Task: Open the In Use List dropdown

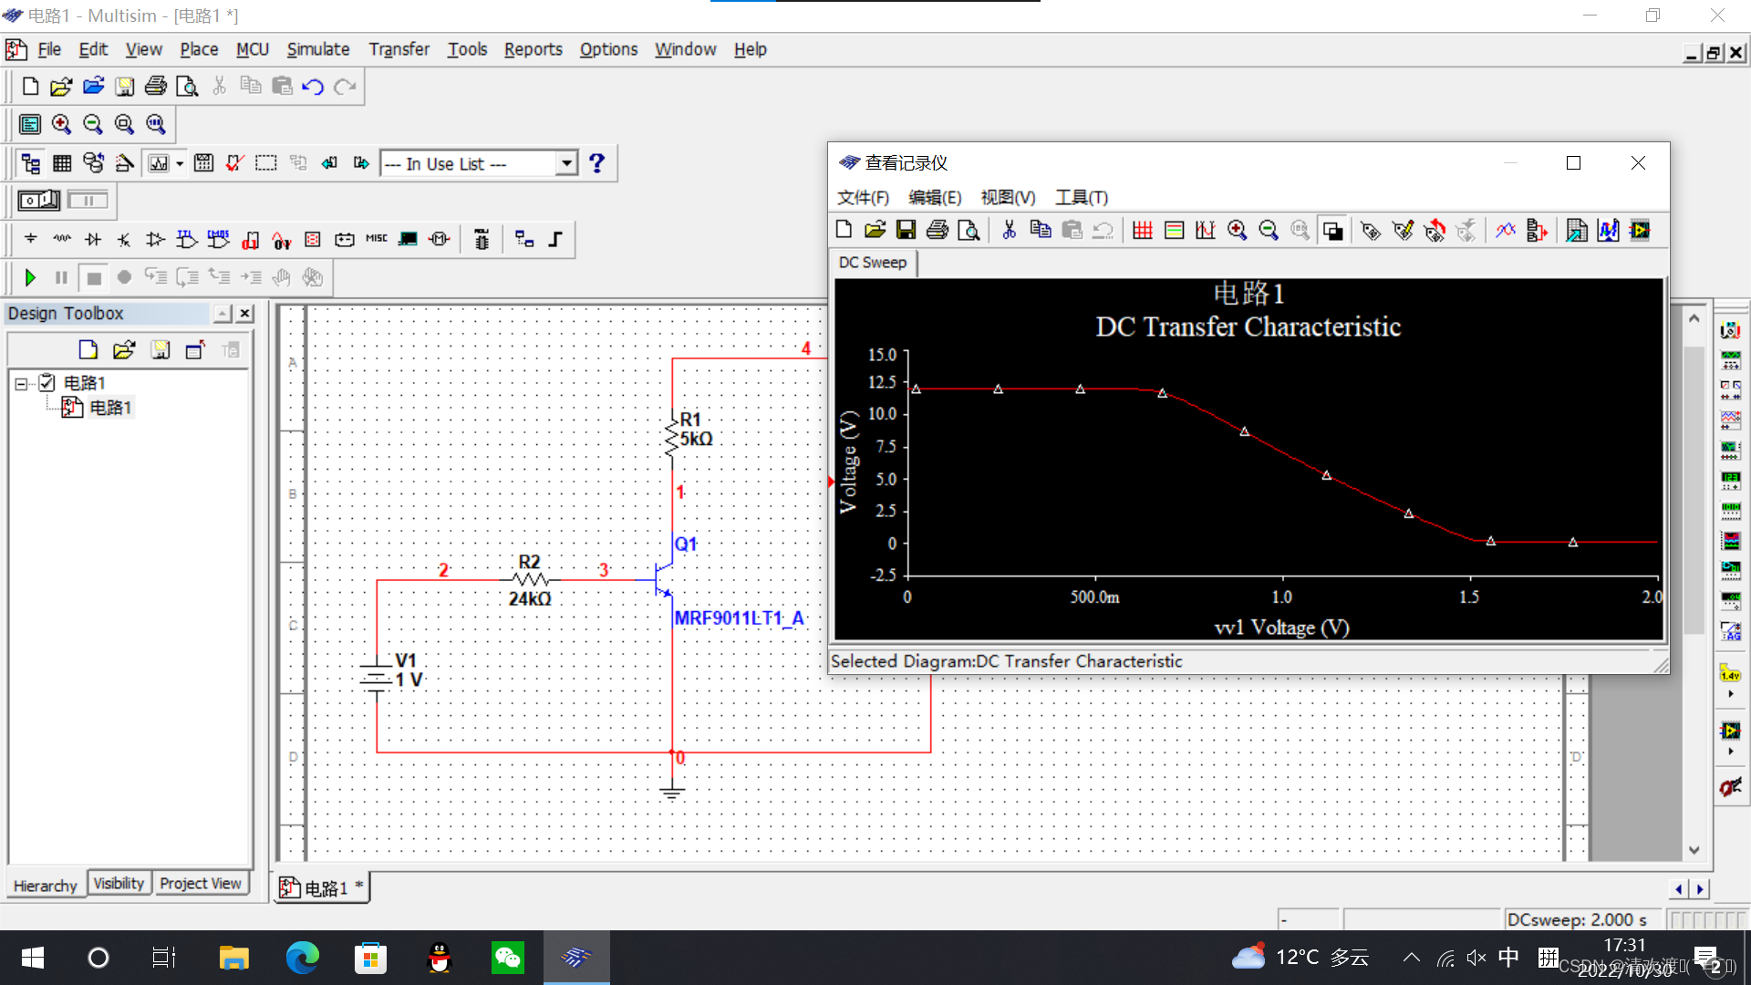Action: pos(566,163)
